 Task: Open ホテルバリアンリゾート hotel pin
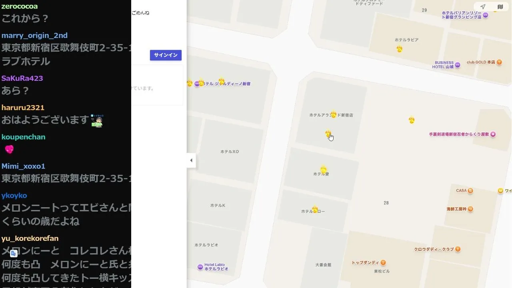pos(486,15)
